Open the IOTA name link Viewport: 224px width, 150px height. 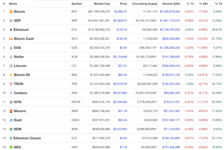click(18, 102)
